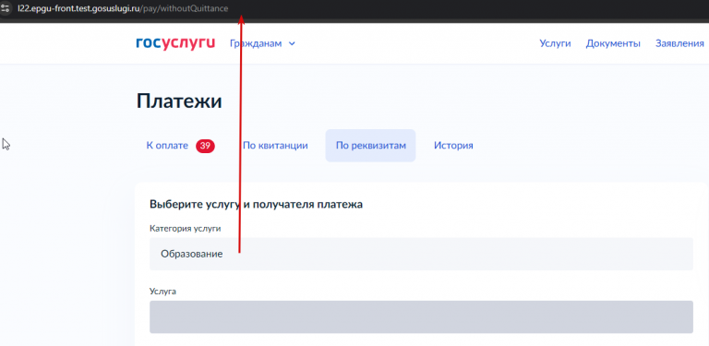Switch to the По квитанции tab

(275, 146)
